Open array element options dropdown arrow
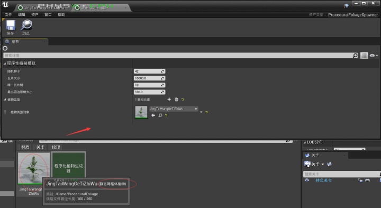 pos(201,112)
